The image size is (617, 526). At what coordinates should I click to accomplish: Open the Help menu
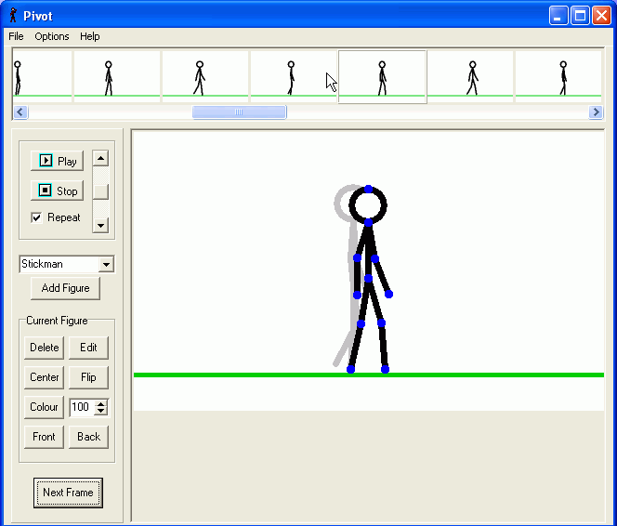[x=90, y=36]
